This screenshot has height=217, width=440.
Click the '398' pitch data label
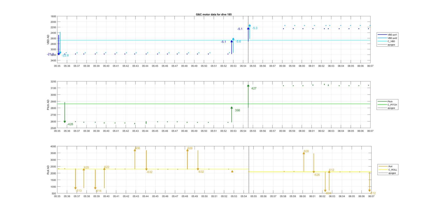point(237,110)
